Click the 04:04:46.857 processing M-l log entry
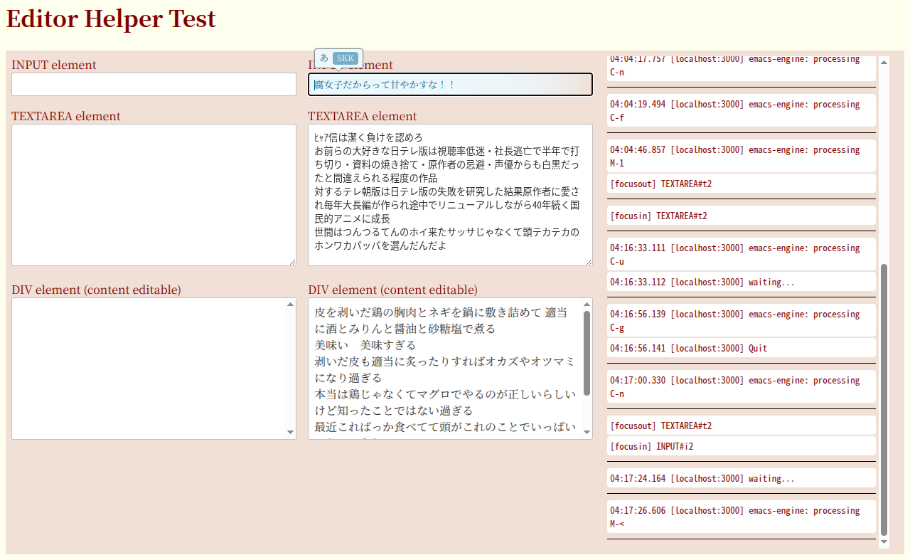The height and width of the screenshot is (560, 910). point(742,156)
